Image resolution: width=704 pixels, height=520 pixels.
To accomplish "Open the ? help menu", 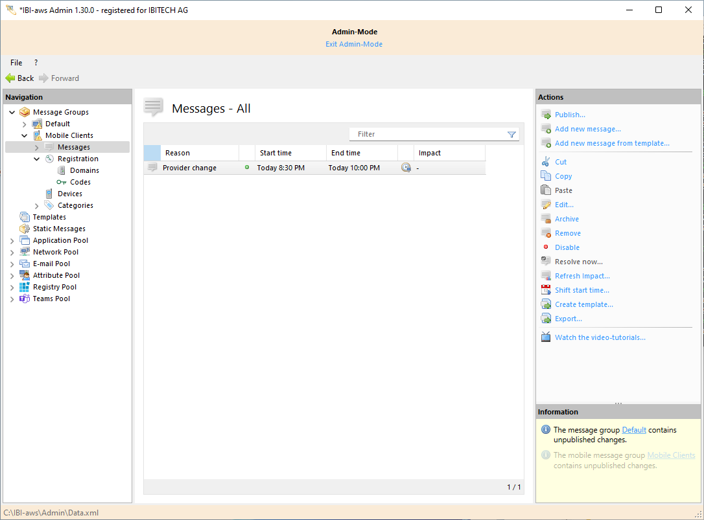I will click(x=36, y=62).
